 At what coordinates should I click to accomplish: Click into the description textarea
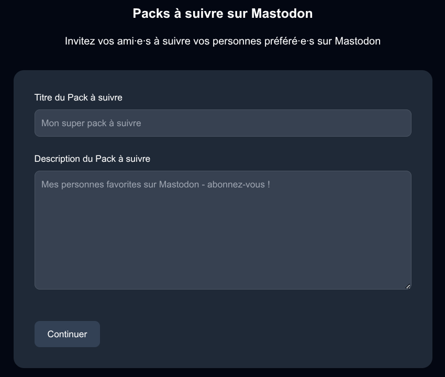tap(223, 230)
